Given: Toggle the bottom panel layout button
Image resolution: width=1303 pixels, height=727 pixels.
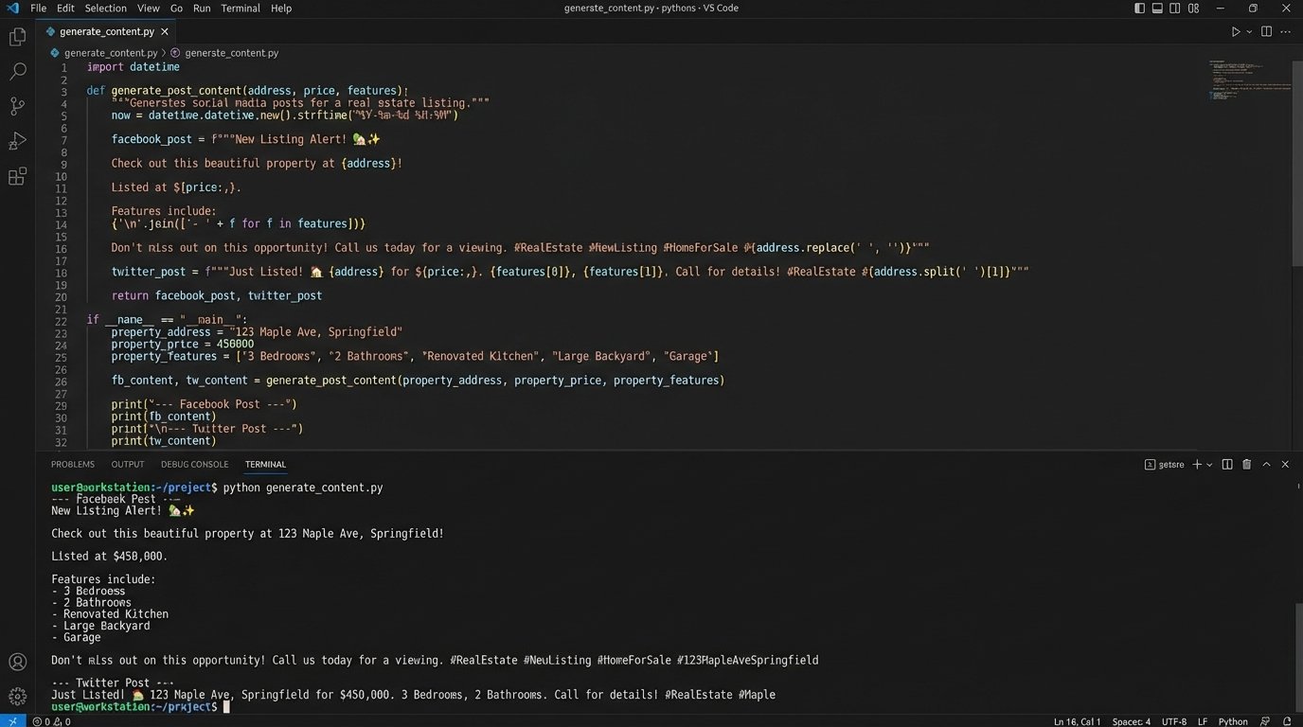Looking at the screenshot, I should click(x=1157, y=9).
